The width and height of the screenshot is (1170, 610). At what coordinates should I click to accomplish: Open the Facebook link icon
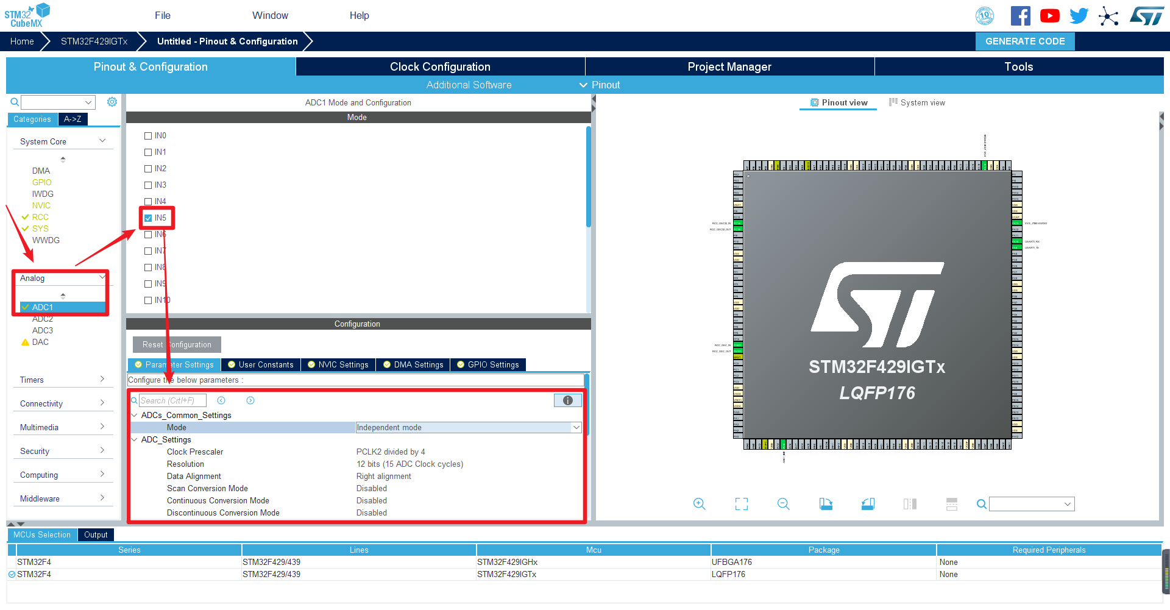coord(1021,16)
